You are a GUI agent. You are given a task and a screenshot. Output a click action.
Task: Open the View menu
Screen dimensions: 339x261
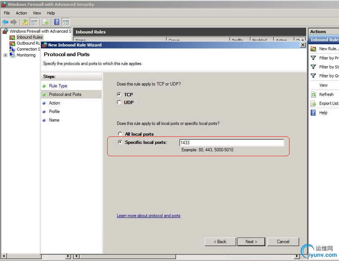37,13
